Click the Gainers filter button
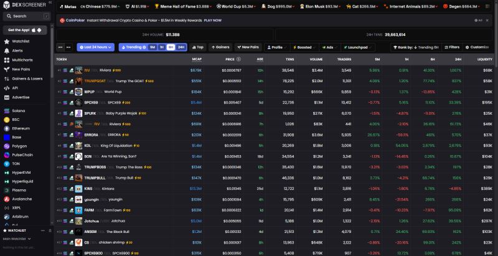This screenshot has height=256, width=498. pyautogui.click(x=220, y=47)
